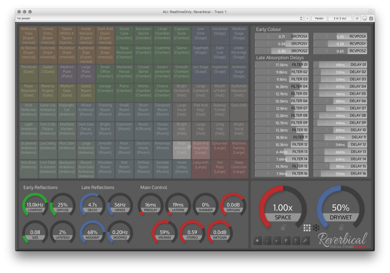
Task: Toggle the lock under the DRYWET knob
Action: (341, 227)
